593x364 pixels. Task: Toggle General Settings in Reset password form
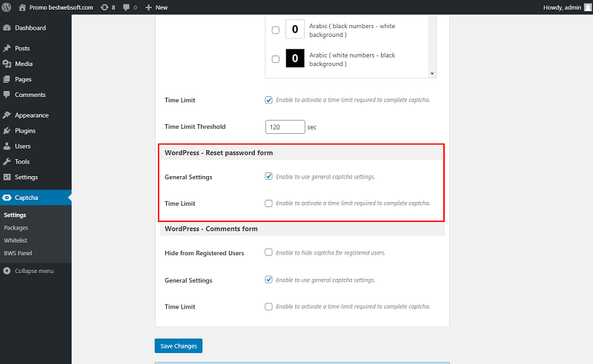coord(268,176)
